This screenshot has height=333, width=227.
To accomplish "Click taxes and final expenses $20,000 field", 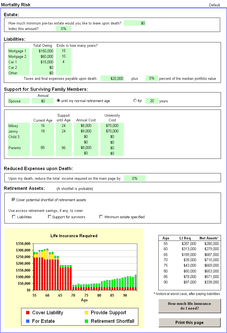I will 112,78.
